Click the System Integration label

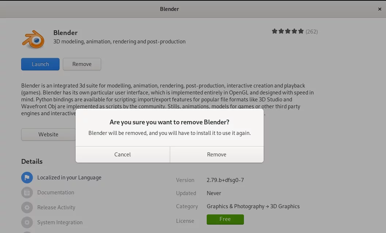[60, 222]
